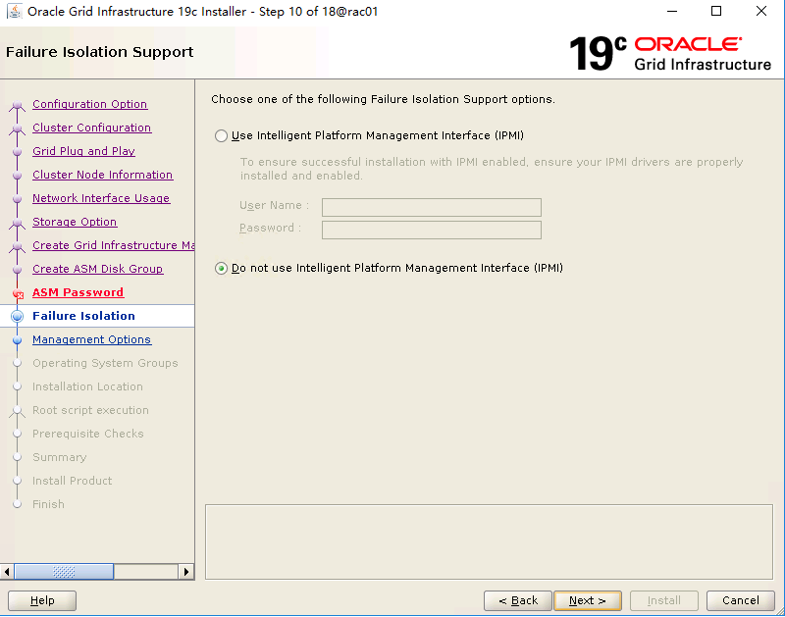The width and height of the screenshot is (785, 617).
Task: Click the Java installer icon in title bar
Action: pyautogui.click(x=15, y=11)
